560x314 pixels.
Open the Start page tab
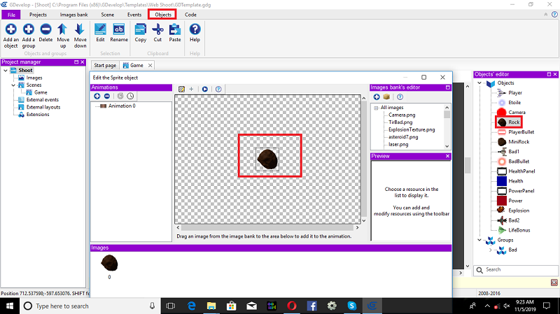point(105,65)
